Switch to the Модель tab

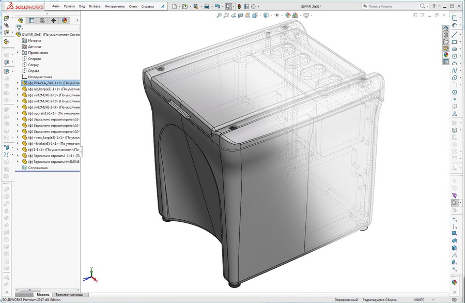click(x=43, y=295)
